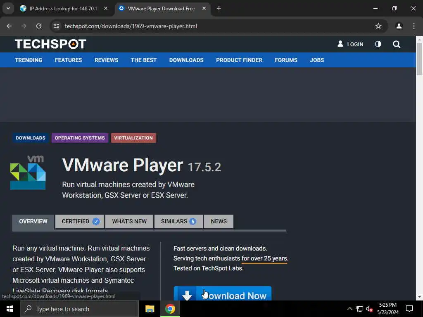Click the taskbar search box
Viewport: 423px width, 317px height.
(79, 309)
